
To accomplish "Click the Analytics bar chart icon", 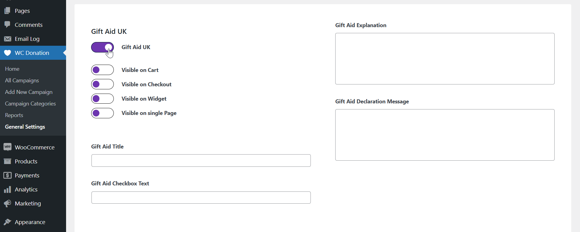I will pos(7,189).
